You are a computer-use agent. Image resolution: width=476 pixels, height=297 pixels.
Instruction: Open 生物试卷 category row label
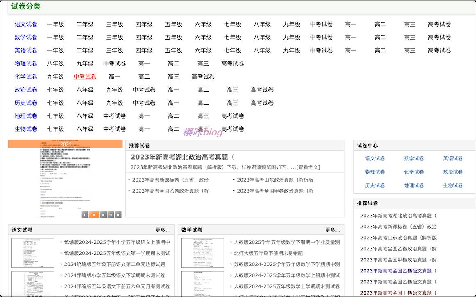tap(26, 129)
